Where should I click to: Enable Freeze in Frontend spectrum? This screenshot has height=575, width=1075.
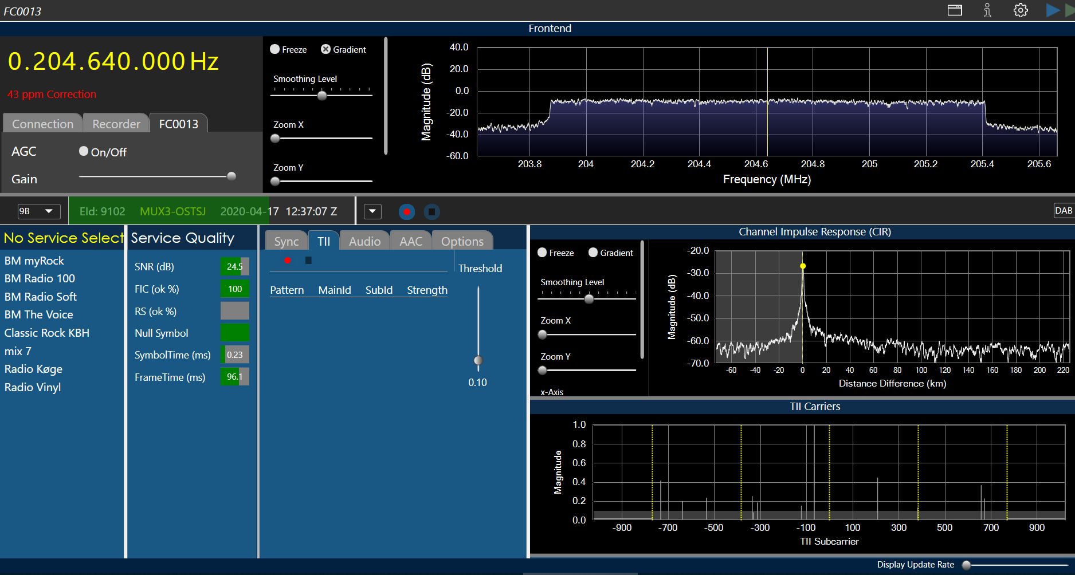coord(274,49)
